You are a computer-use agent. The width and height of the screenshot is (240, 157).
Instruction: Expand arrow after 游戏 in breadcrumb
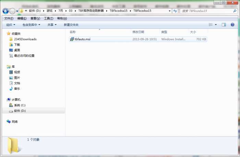tap(55, 11)
